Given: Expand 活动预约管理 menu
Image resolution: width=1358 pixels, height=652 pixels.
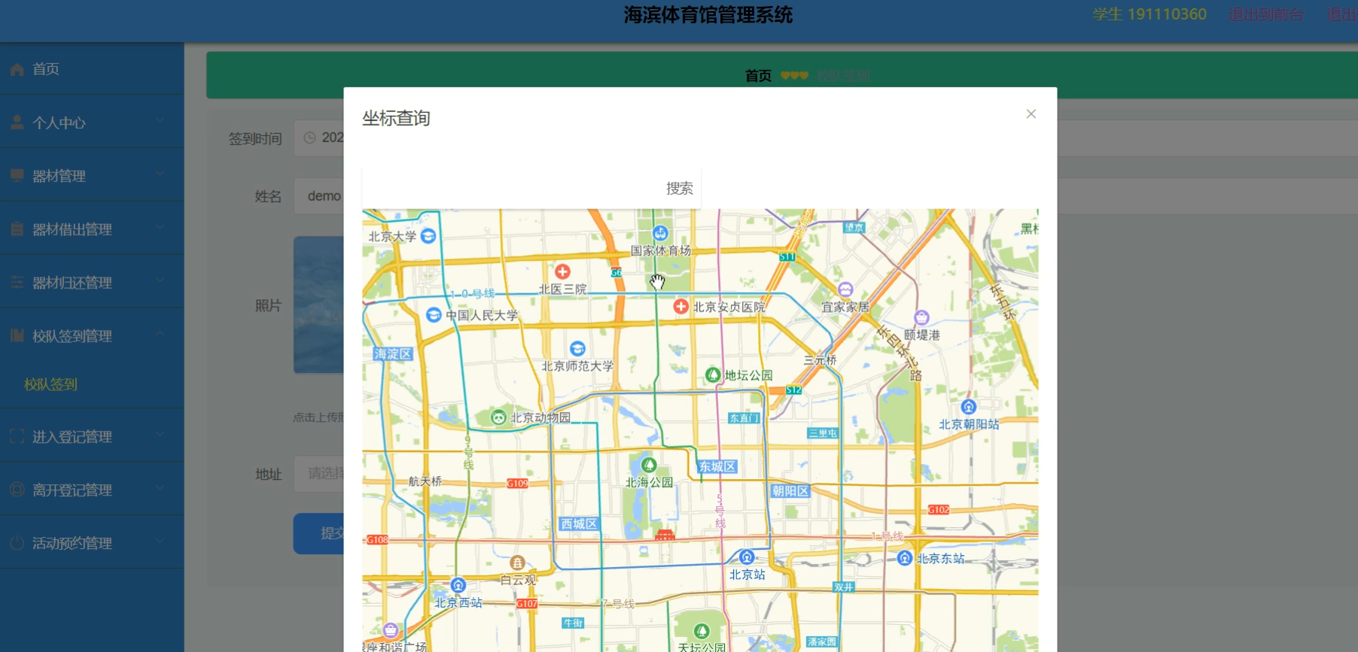Looking at the screenshot, I should point(92,543).
